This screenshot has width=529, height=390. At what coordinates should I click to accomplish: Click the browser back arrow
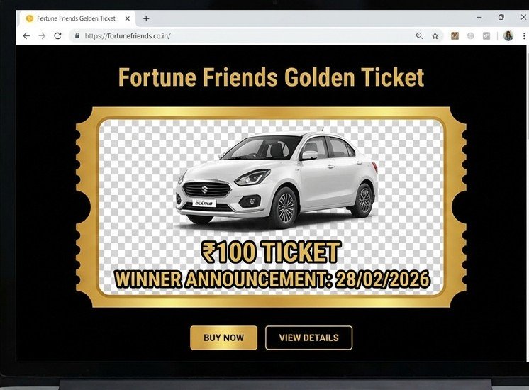(x=26, y=35)
